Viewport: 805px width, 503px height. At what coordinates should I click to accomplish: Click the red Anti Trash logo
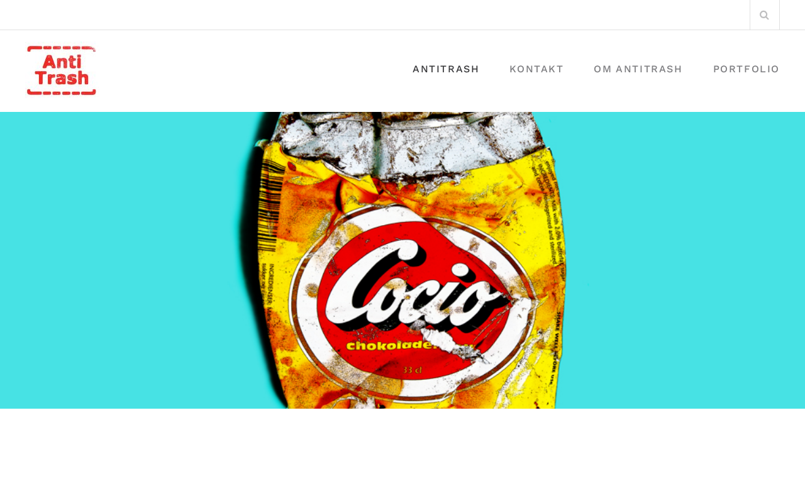tap(62, 70)
